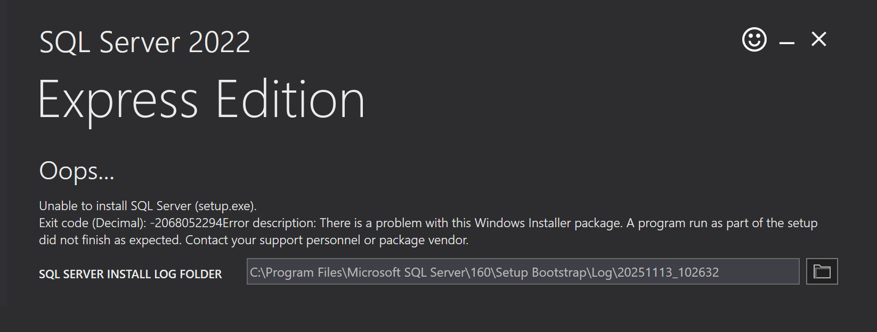This screenshot has height=332, width=877.
Task: Click the word "Edition" in the large heading
Action: tap(290, 99)
